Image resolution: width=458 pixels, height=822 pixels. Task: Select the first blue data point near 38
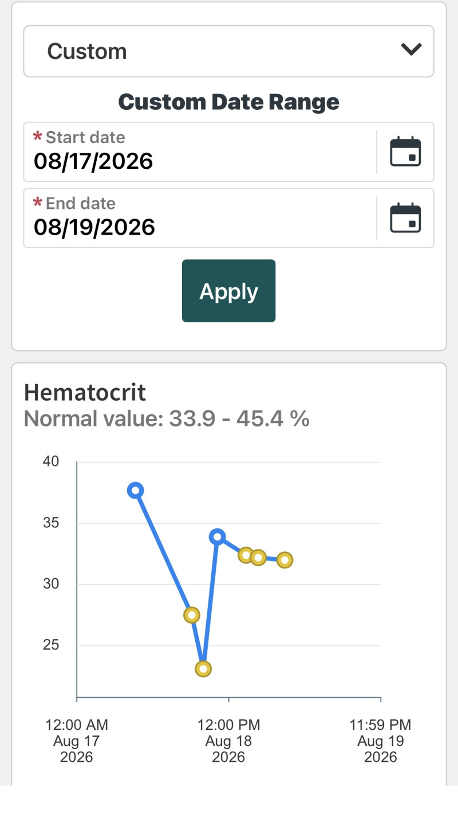pyautogui.click(x=135, y=490)
